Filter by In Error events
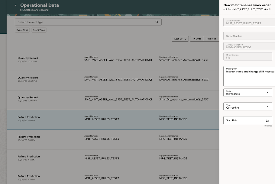 [x=197, y=39]
